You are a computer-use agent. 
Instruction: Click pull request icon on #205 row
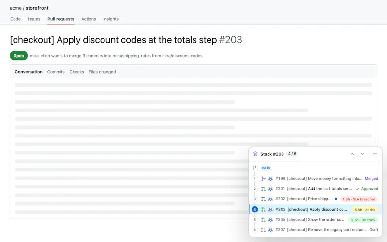point(263,220)
